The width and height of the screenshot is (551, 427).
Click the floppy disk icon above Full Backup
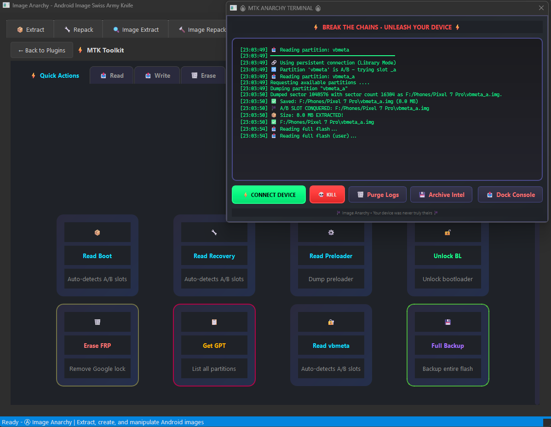pos(448,322)
